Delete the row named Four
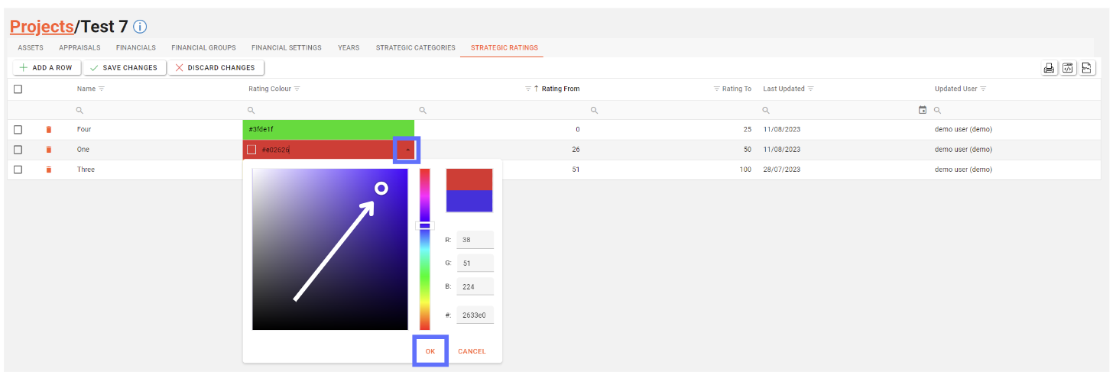Screen dimensions: 1116x378 49,130
